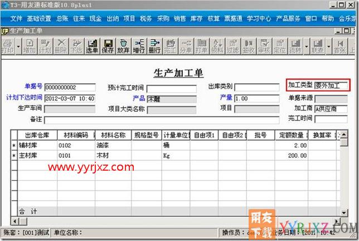Click the 删除 (delete) toolbar icon

pyautogui.click(x=61, y=46)
